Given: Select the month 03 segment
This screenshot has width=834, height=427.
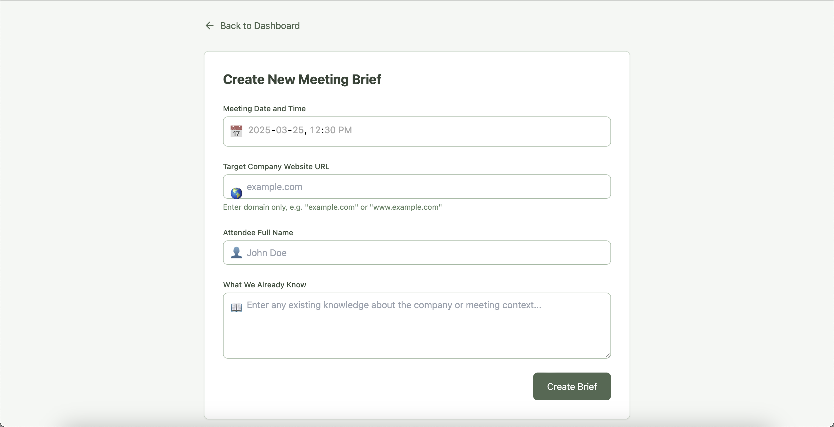Looking at the screenshot, I should (281, 130).
